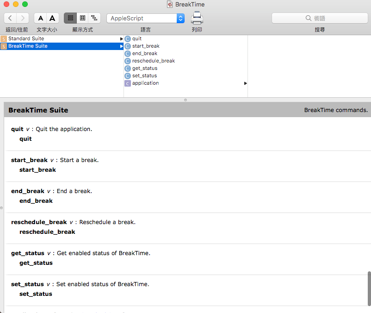Increase text size with the large A button
This screenshot has width=371, height=313.
tap(53, 18)
